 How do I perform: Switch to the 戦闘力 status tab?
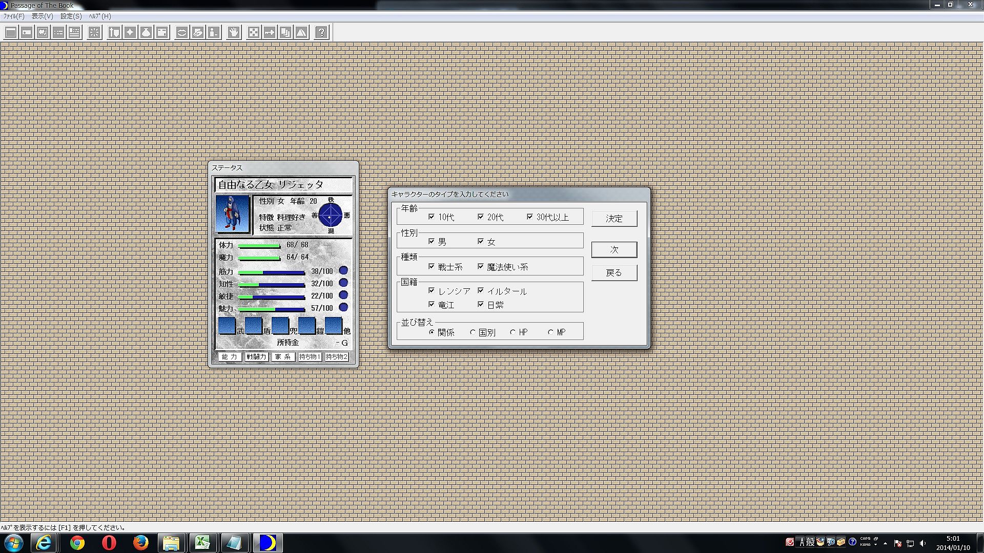point(256,357)
